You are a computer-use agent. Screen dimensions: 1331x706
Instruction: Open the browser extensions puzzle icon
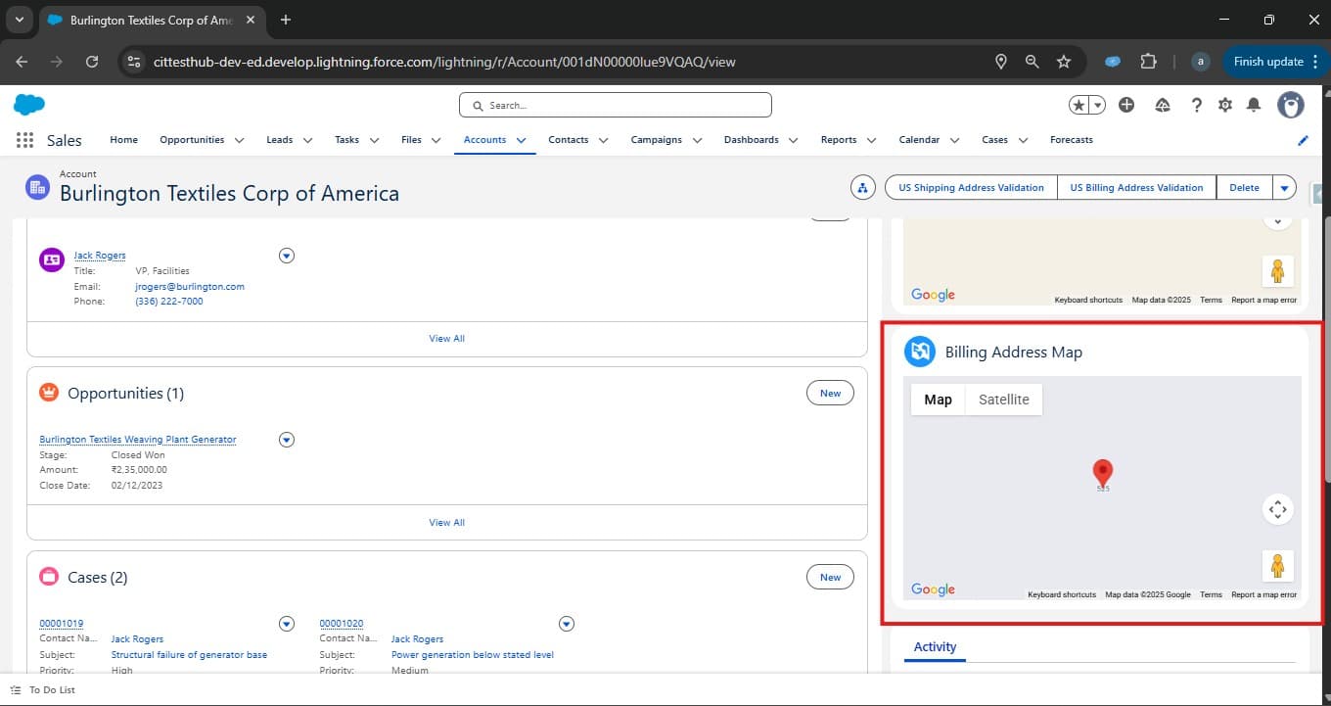point(1148,62)
